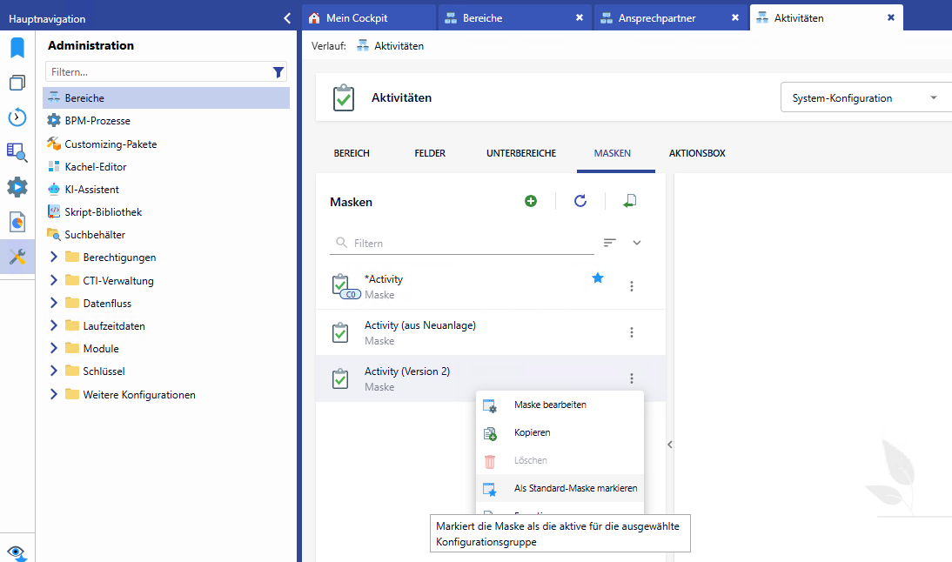Viewport: 952px width, 562px height.
Task: Expand the Weitere Konfigurationen folder
Action: (x=54, y=394)
